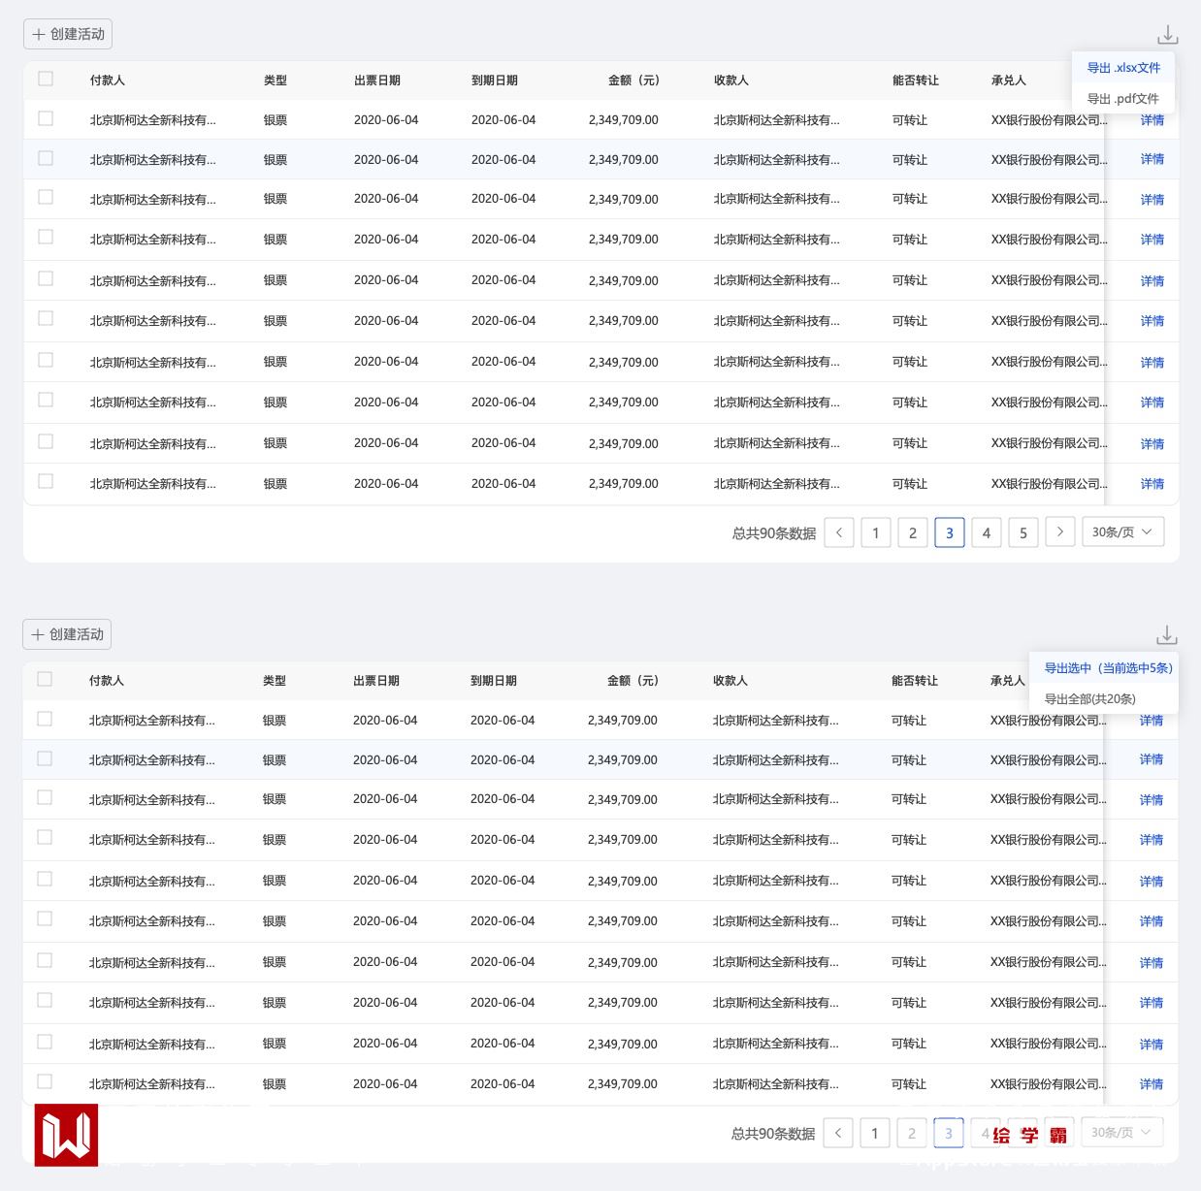Screen dimensions: 1201x1191
Task: Click the download icon above the upper table
Action: [1167, 35]
